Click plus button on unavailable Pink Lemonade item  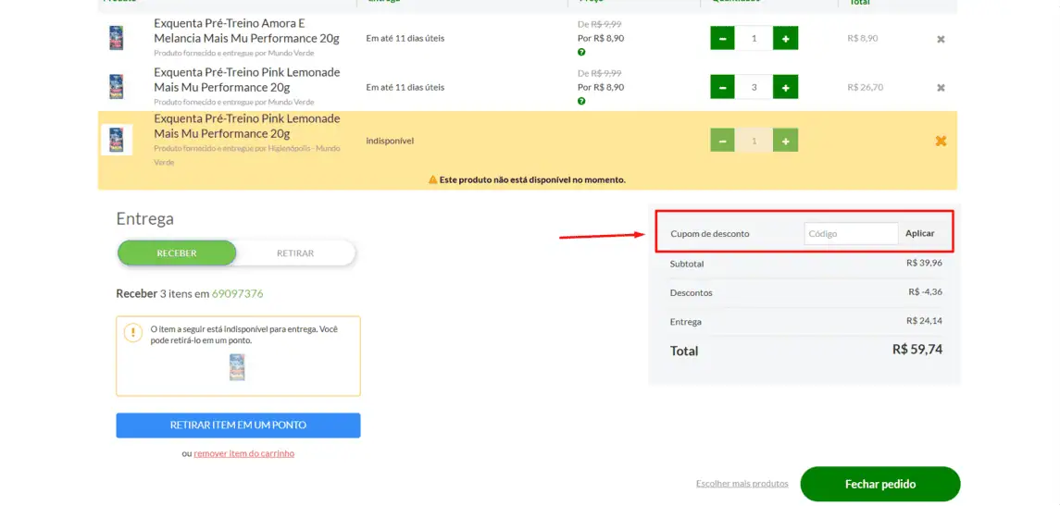(786, 142)
